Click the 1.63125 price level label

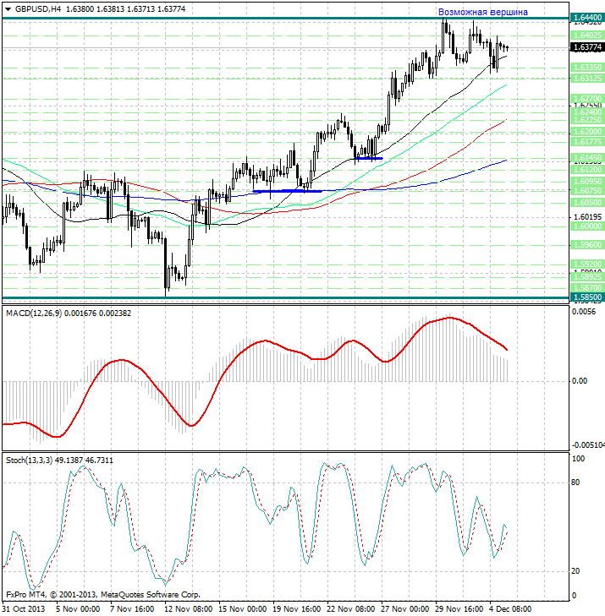click(587, 79)
